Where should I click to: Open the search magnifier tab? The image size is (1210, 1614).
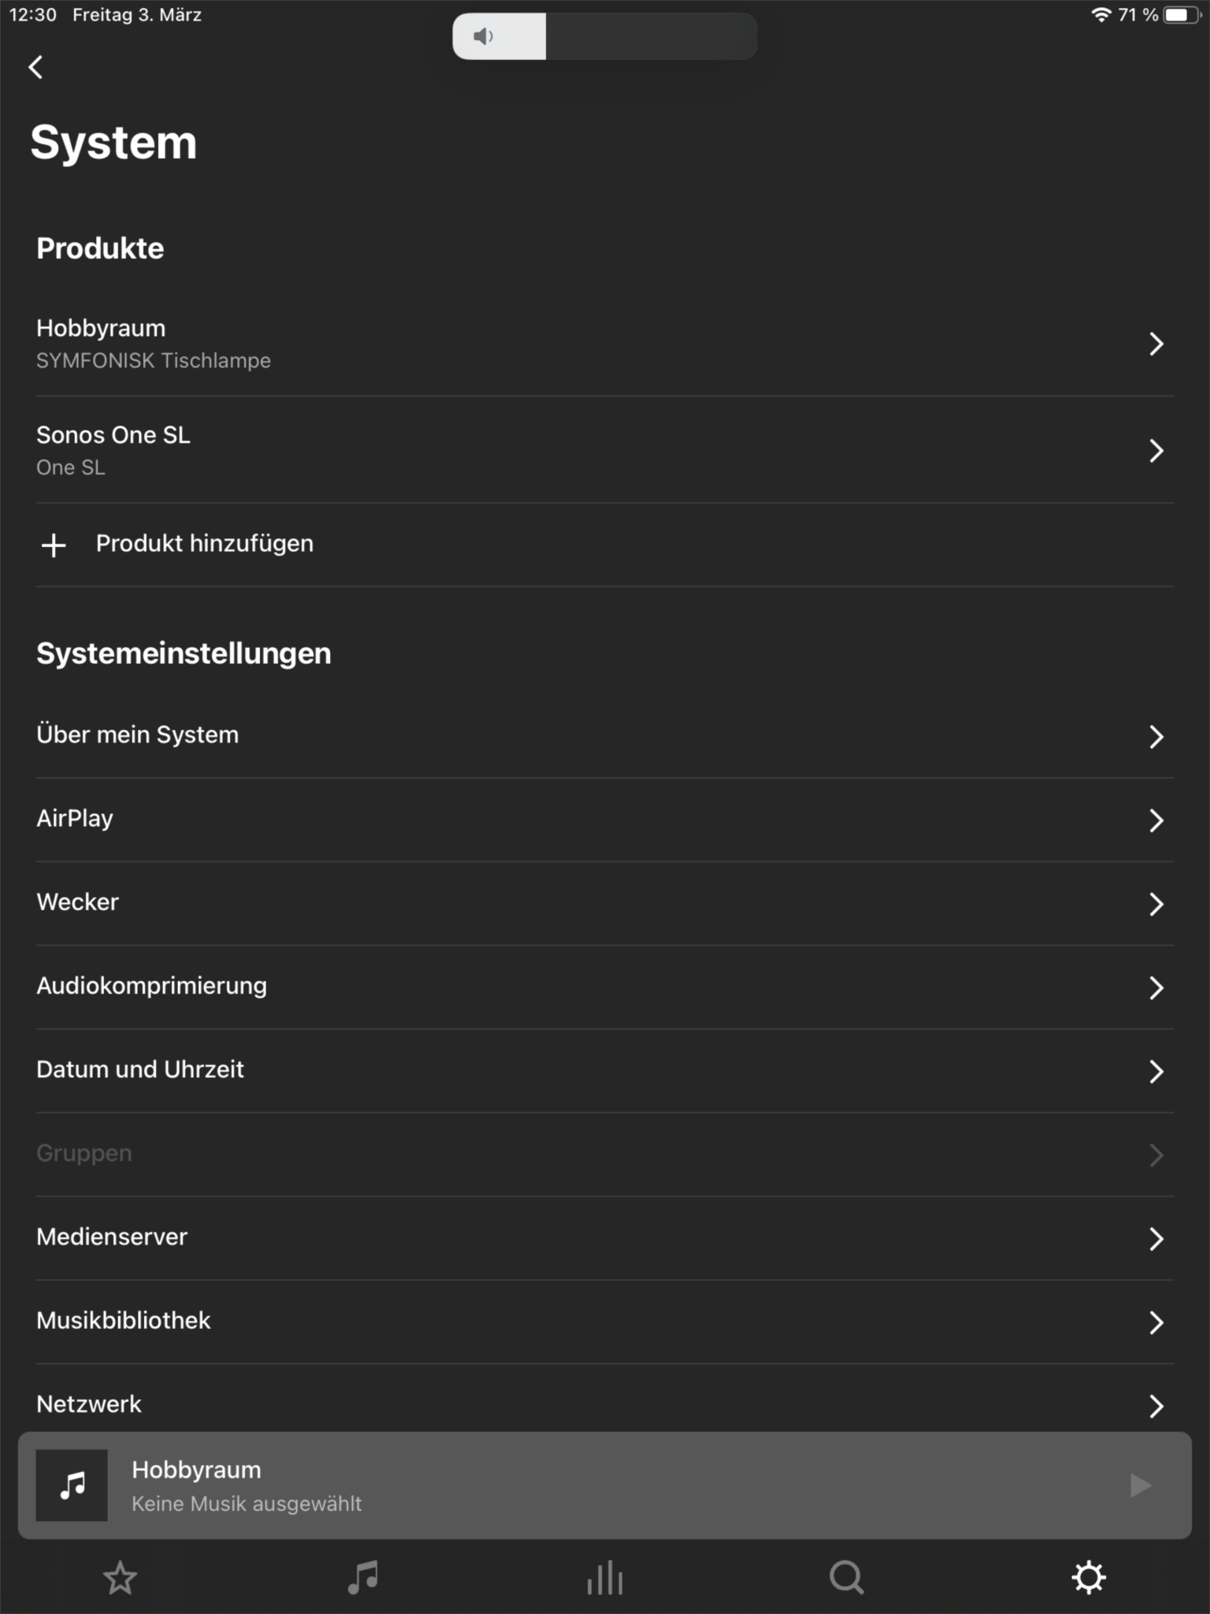point(847,1578)
